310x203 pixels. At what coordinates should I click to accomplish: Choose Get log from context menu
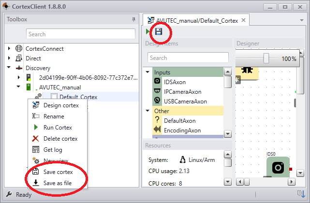click(58, 150)
